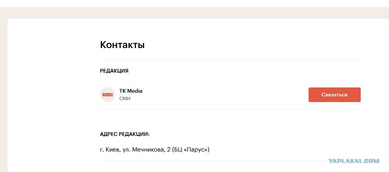
Task: Select the СМИ subtitle under TK Media
Action: coord(125,99)
